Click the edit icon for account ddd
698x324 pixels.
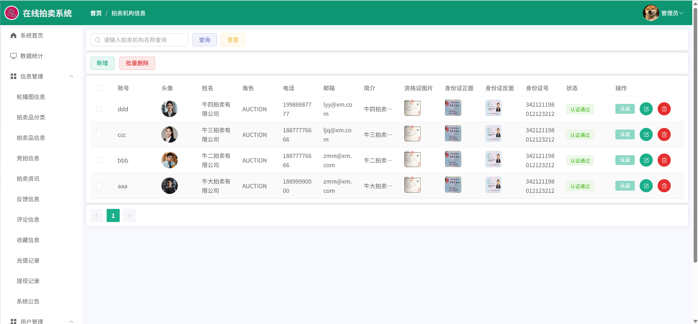click(646, 109)
